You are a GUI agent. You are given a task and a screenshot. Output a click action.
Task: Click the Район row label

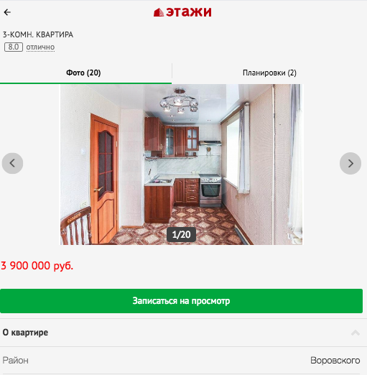pyautogui.click(x=16, y=361)
